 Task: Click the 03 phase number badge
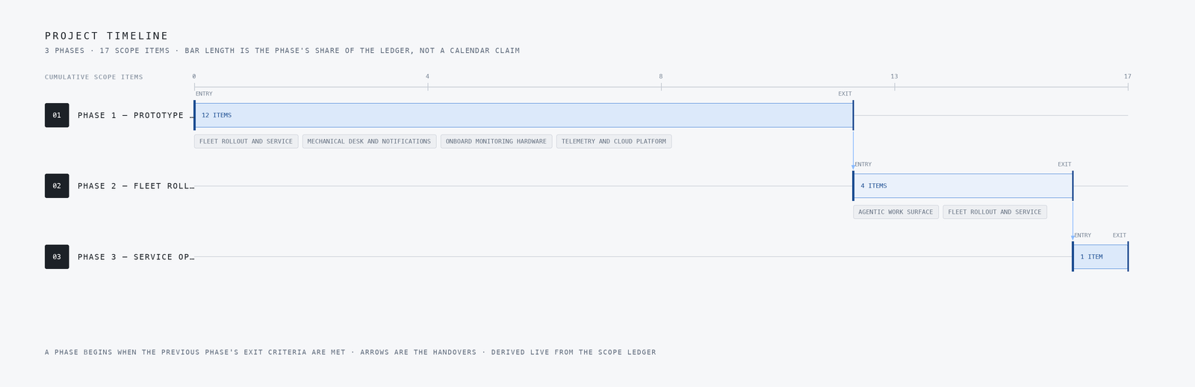(57, 257)
